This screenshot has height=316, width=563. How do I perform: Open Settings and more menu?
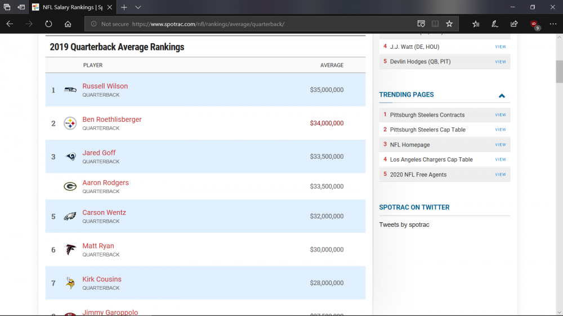pyautogui.click(x=553, y=24)
